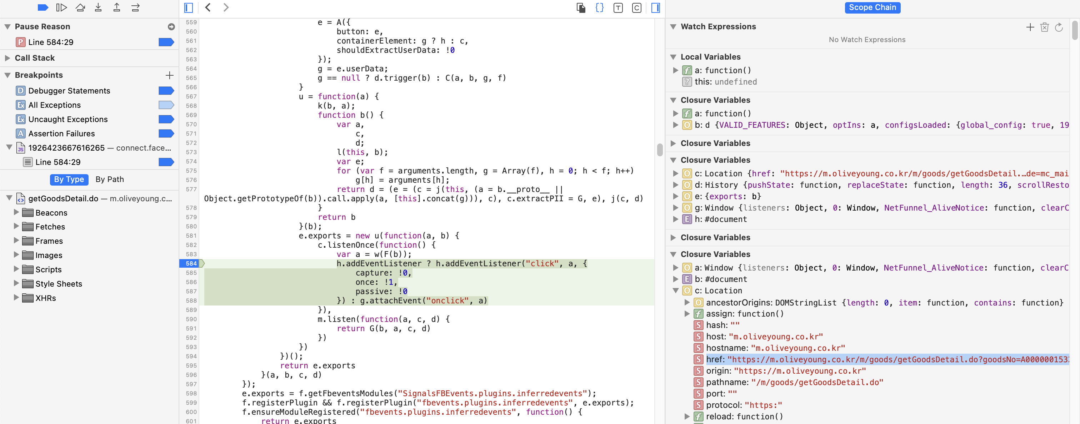Add a new breakpoint with plus button
1080x424 pixels.
(169, 75)
